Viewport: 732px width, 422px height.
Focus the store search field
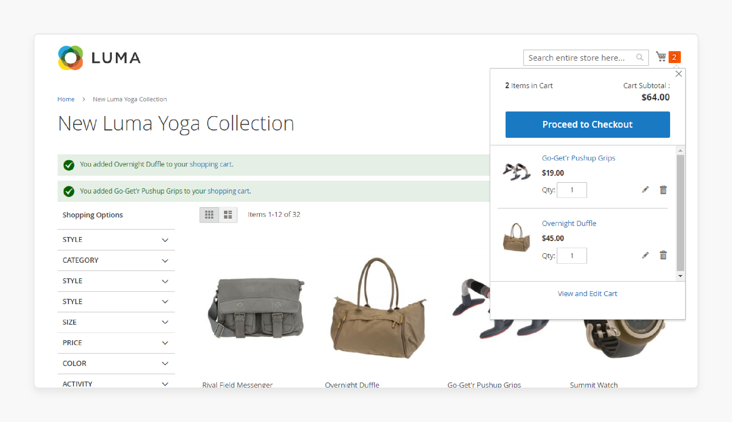(x=586, y=58)
